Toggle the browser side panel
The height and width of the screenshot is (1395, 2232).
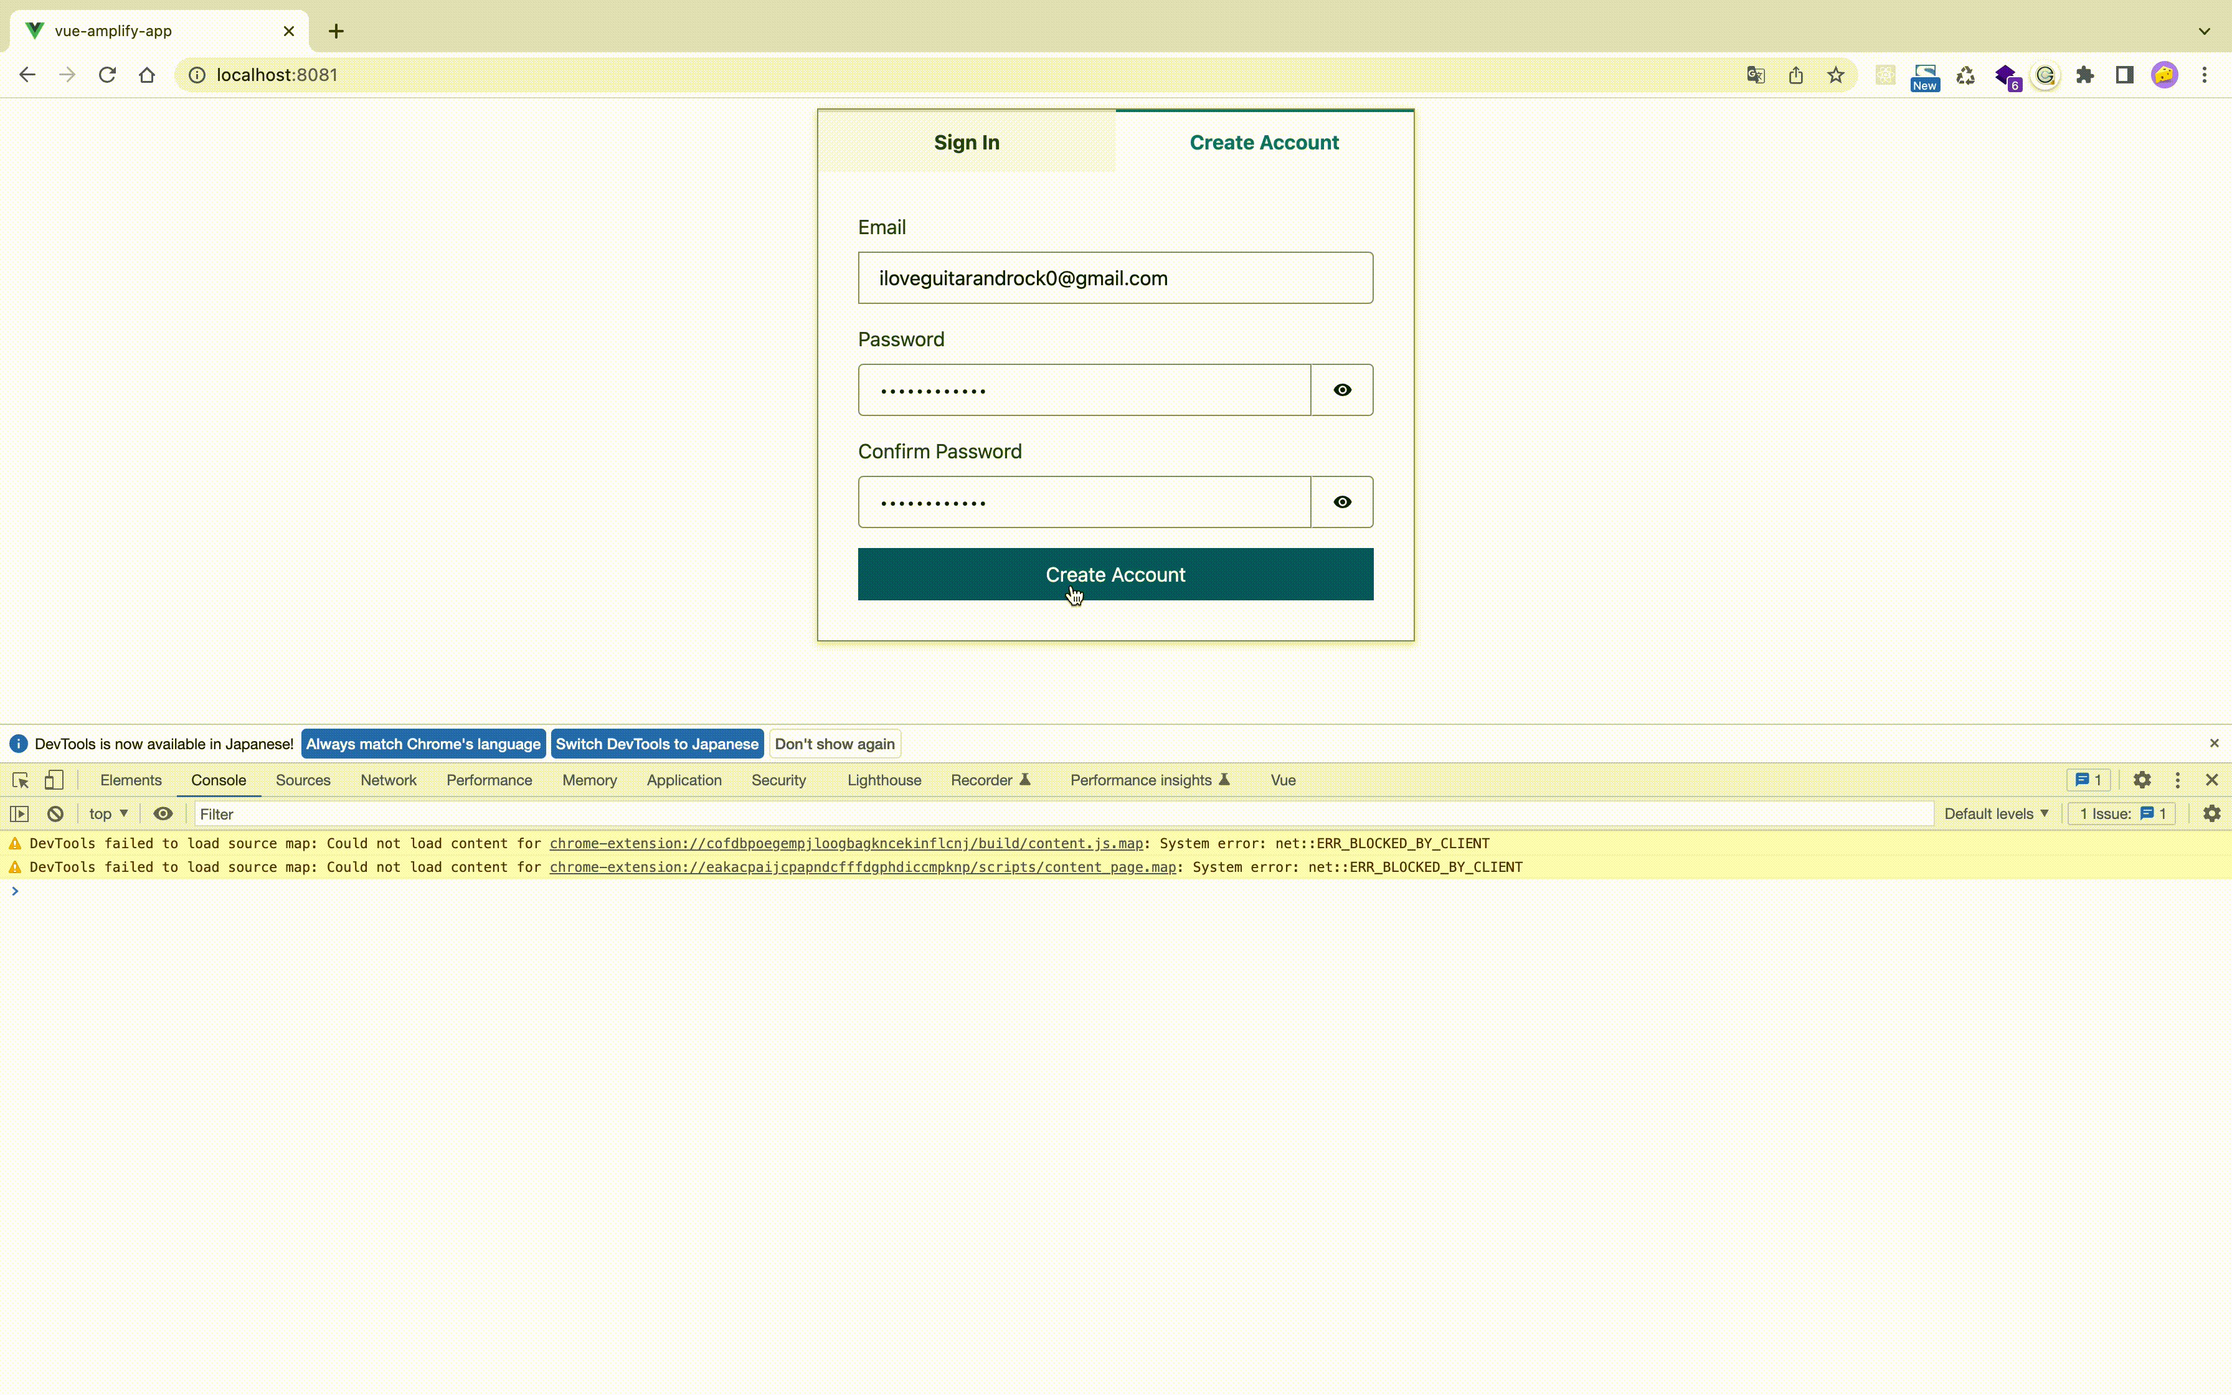2124,75
